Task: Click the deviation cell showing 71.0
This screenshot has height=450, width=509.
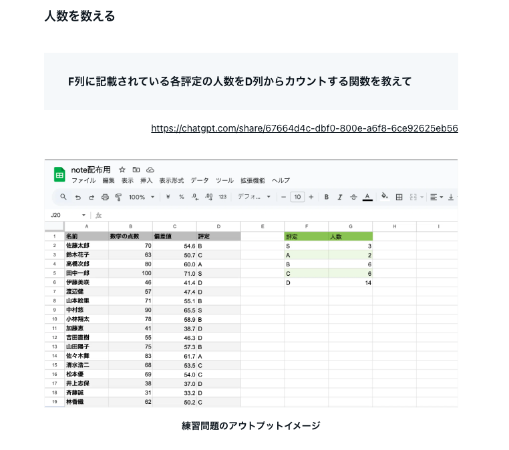Action: (x=174, y=273)
